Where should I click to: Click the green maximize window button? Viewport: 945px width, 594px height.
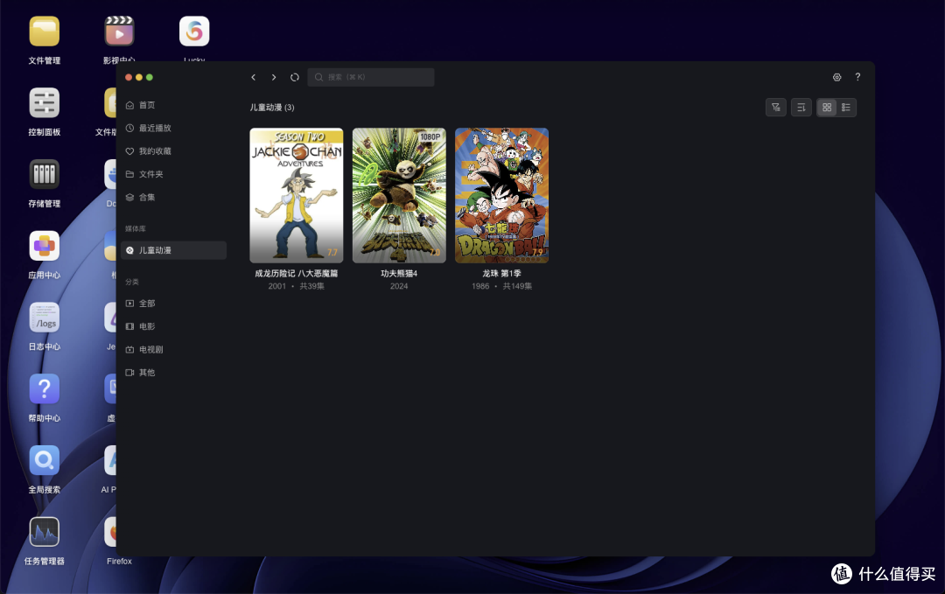150,77
